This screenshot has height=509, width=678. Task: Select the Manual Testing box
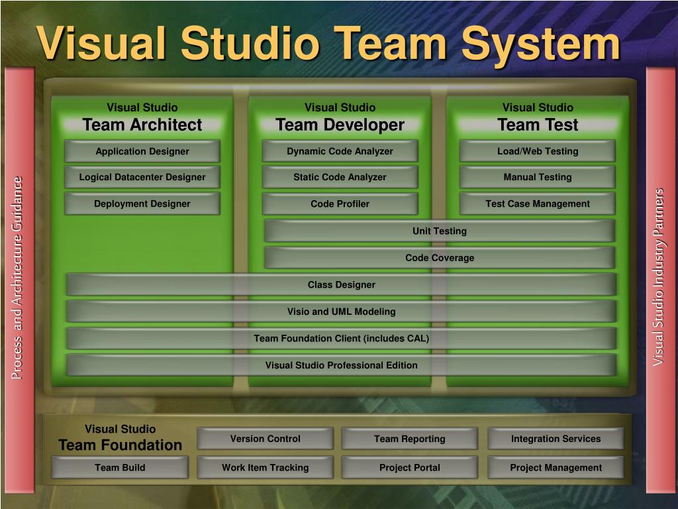[538, 177]
